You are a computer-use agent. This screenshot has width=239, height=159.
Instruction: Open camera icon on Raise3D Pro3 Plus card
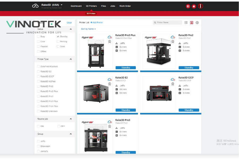(x=110, y=42)
